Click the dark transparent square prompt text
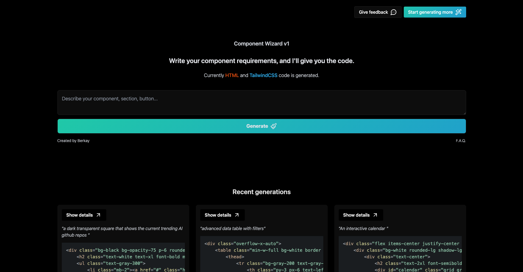This screenshot has height=272, width=523. coord(122,232)
